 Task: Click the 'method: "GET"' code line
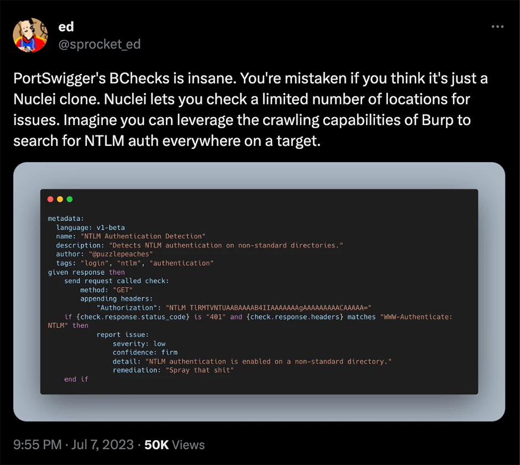click(106, 290)
